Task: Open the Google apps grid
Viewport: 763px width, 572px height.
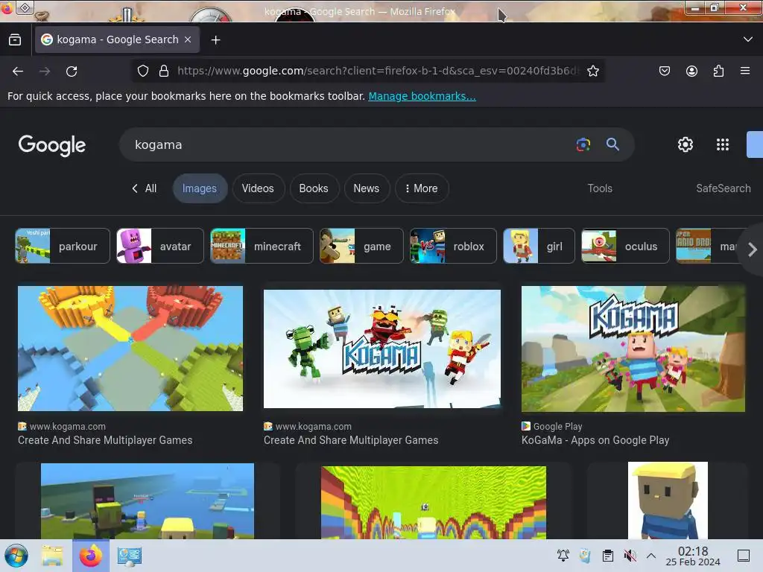Action: click(723, 144)
